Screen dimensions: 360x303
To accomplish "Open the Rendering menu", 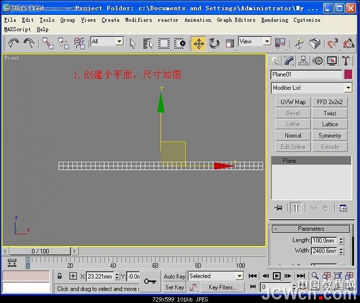I will [x=274, y=20].
